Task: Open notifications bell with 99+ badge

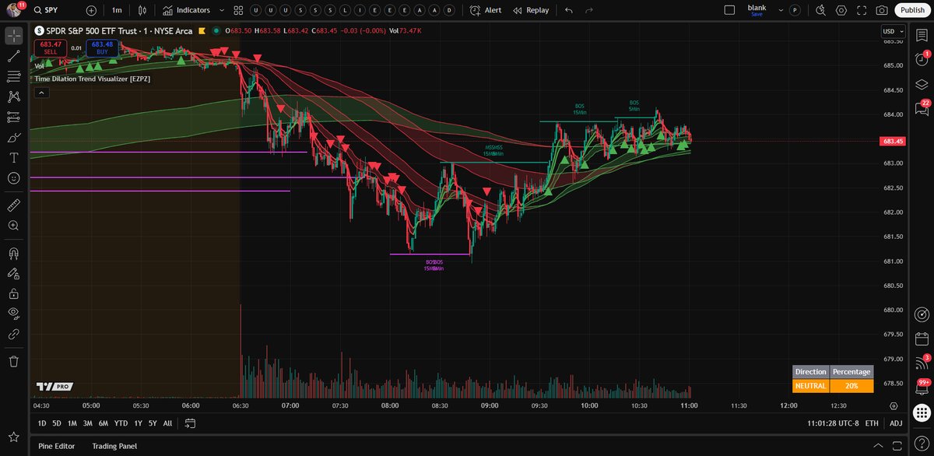Action: click(x=922, y=387)
